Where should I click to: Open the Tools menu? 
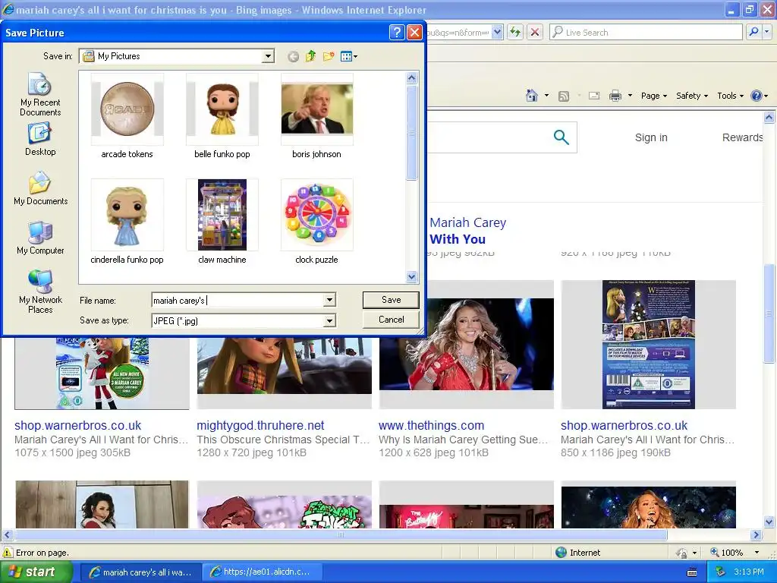coord(731,96)
